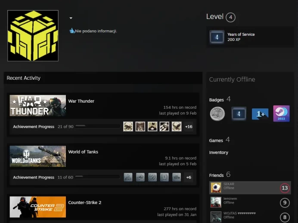This screenshot has height=223, width=298.
Task: Open fifth World of Tanks tank achievement icon
Action: pos(177,177)
